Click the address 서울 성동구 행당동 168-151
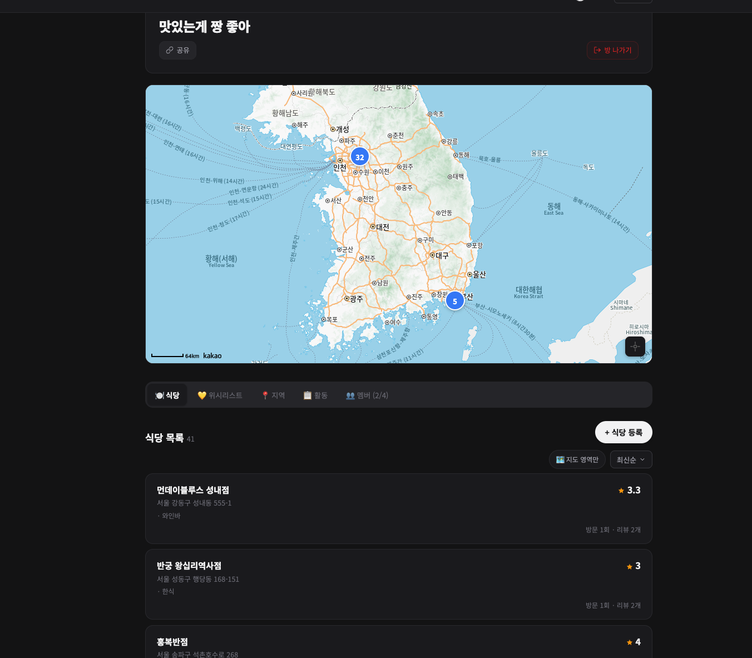Image resolution: width=752 pixels, height=658 pixels. pyautogui.click(x=198, y=579)
